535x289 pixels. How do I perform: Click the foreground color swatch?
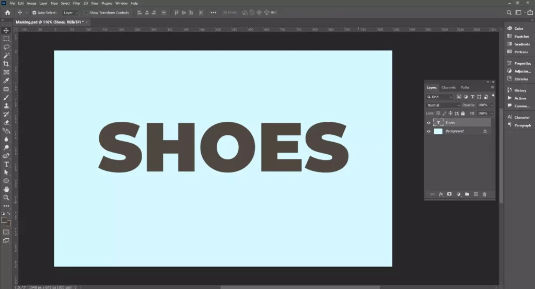(5, 219)
